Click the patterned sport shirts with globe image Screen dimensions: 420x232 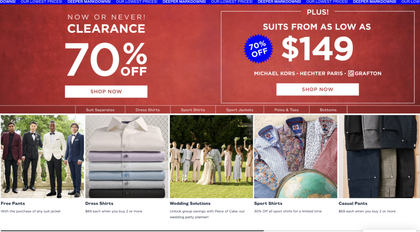(296, 157)
